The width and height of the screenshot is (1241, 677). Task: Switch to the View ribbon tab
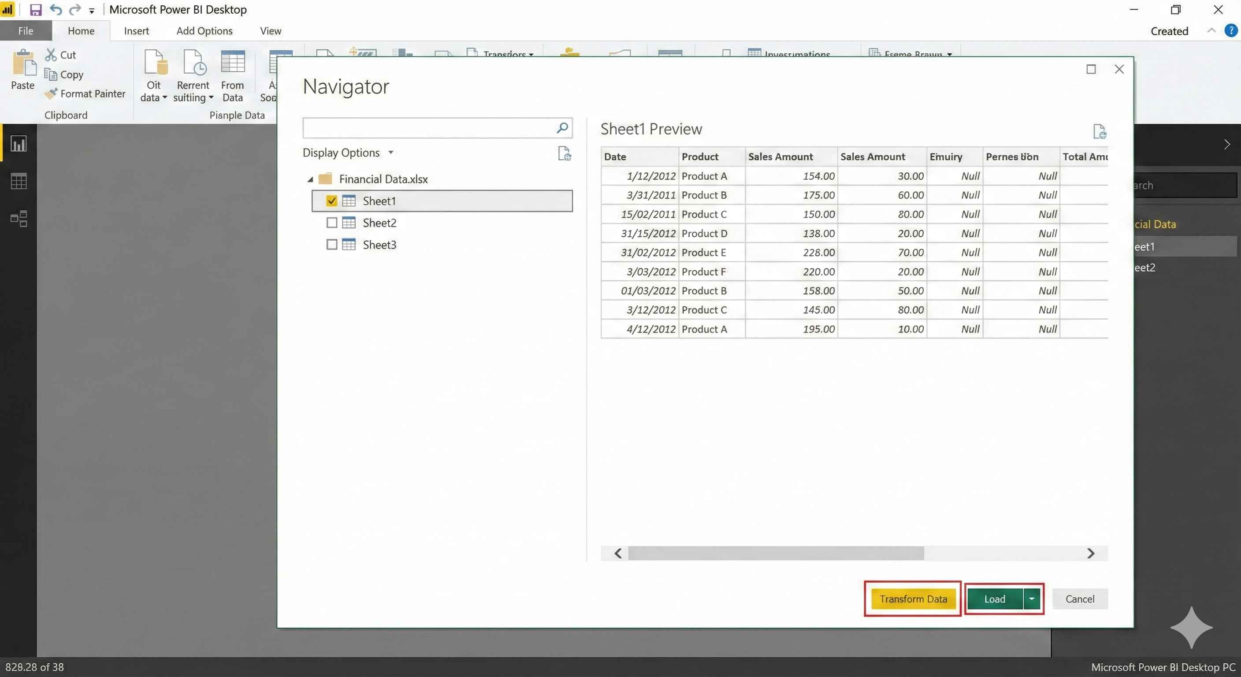[270, 31]
